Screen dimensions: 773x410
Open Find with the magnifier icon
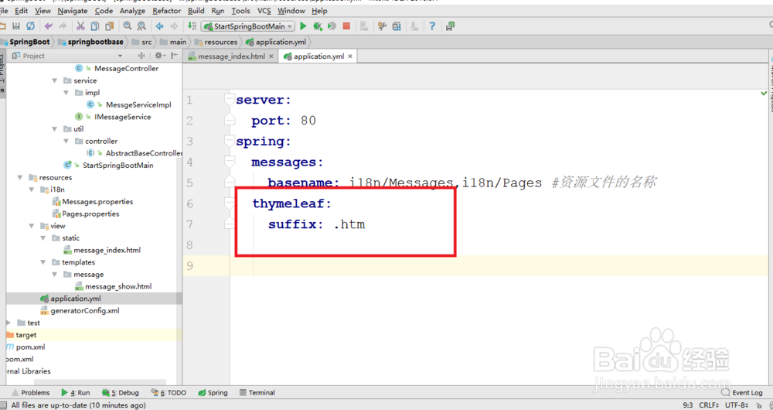[x=128, y=26]
